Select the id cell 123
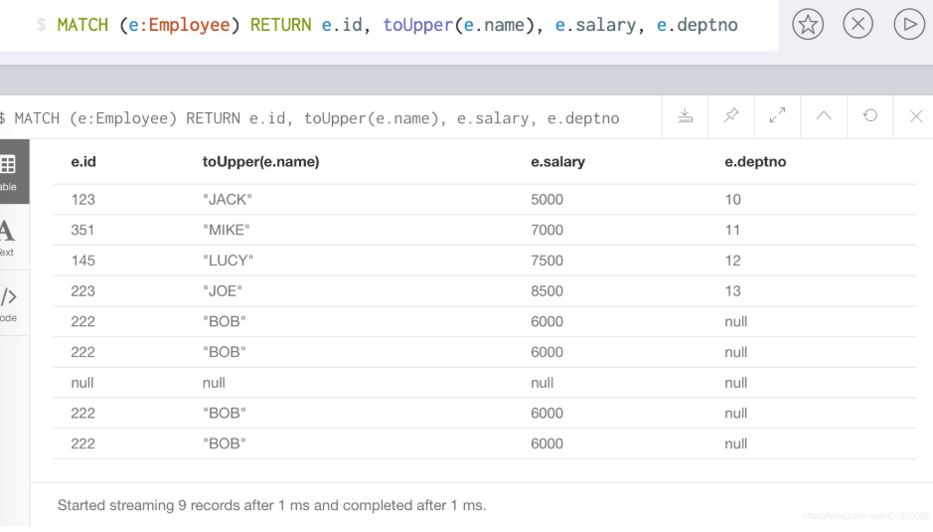933x532 pixels. coord(82,200)
